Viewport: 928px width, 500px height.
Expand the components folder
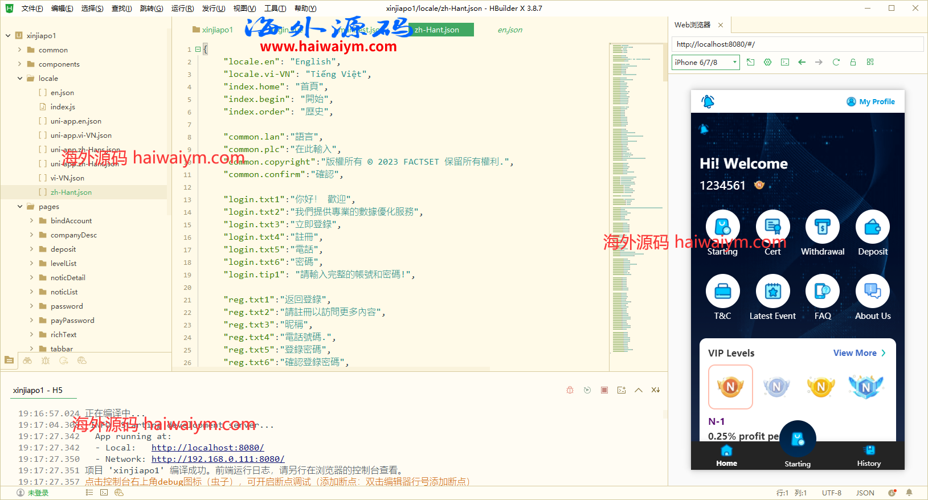(20, 64)
